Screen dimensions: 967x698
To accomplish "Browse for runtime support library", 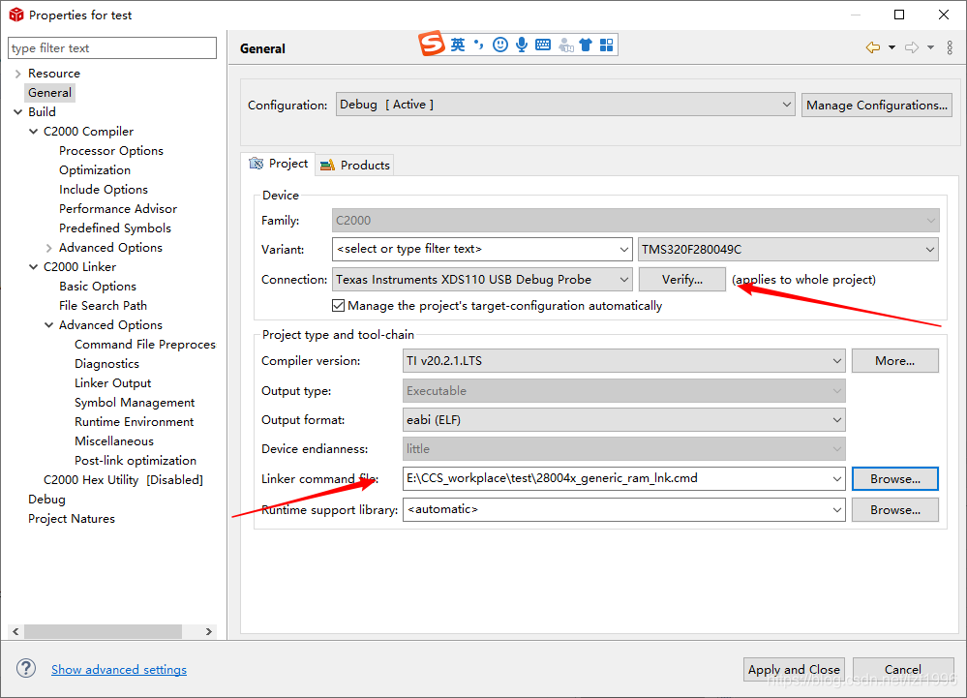I will tap(894, 510).
